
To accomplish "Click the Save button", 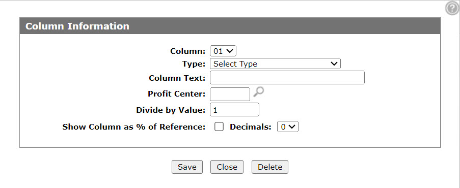I will coord(187,167).
